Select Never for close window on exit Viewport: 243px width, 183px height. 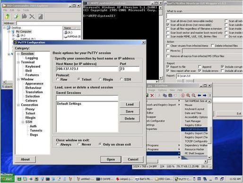(79, 144)
